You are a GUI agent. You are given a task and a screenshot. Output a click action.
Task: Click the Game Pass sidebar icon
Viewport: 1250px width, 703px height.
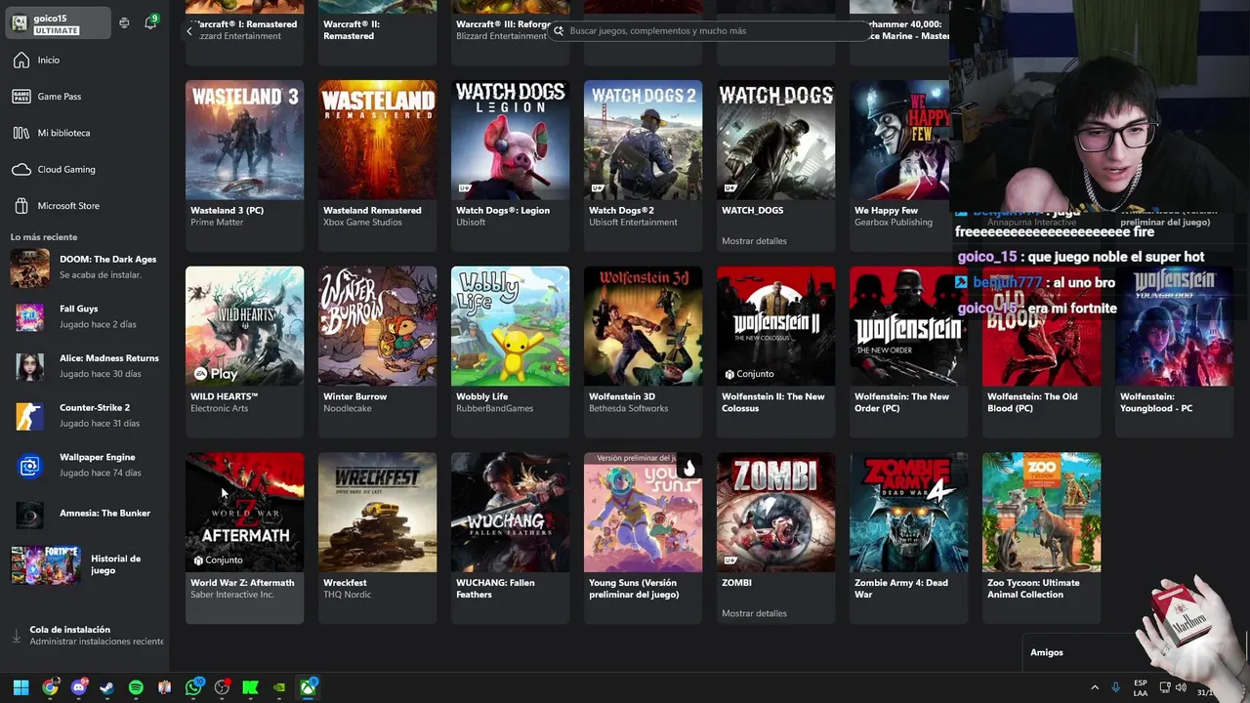point(21,97)
